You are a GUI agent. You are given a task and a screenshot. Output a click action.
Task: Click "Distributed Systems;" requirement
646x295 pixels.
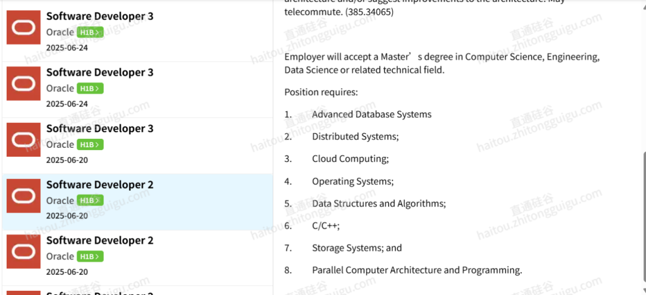[355, 137]
